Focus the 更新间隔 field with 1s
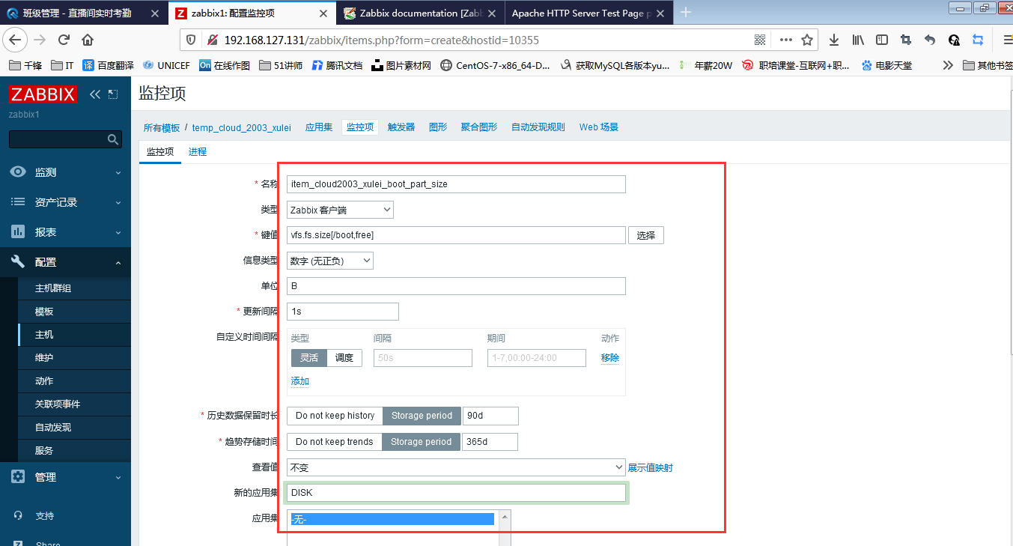The width and height of the screenshot is (1013, 546). pos(343,312)
